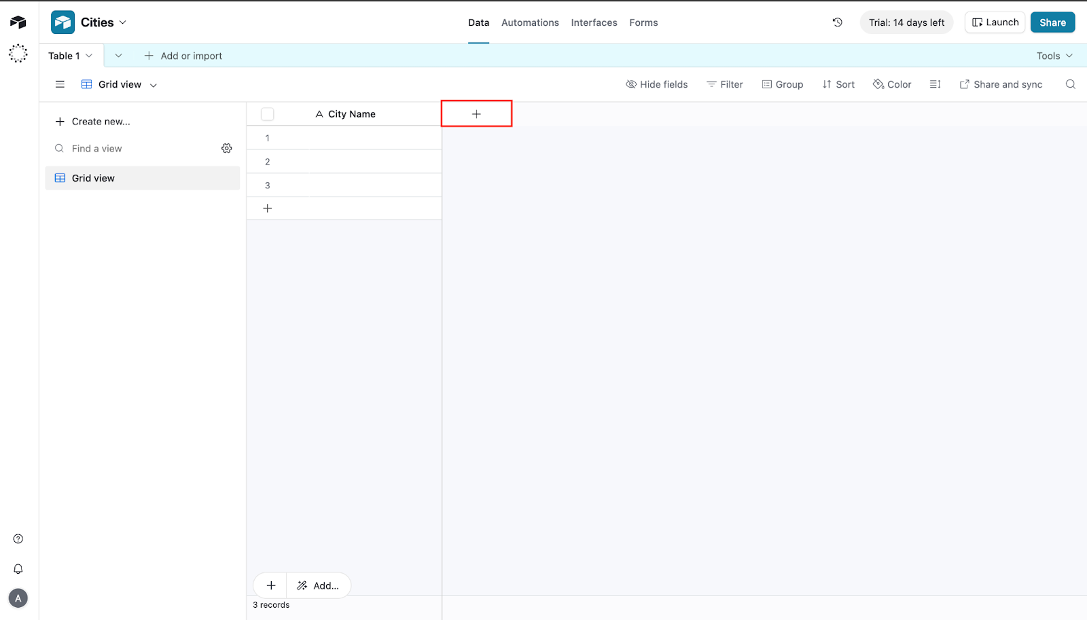Click the dotted circle icon in left rail

point(18,53)
